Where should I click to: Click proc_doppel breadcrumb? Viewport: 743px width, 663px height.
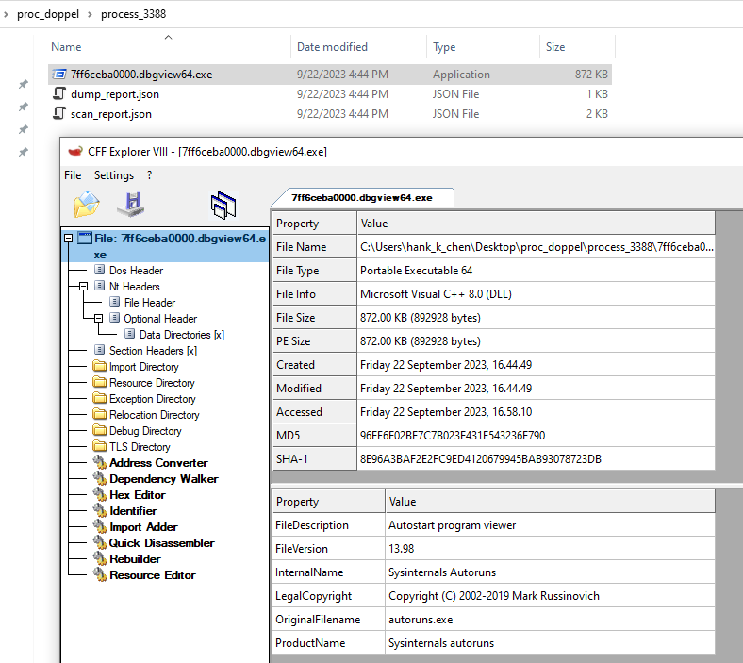48,14
